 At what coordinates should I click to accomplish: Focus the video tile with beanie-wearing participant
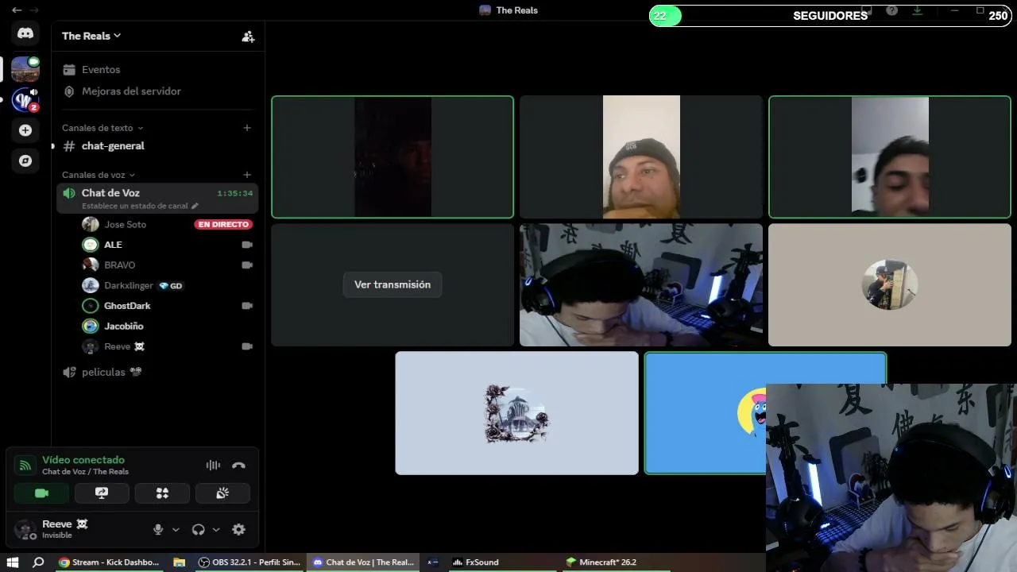641,157
